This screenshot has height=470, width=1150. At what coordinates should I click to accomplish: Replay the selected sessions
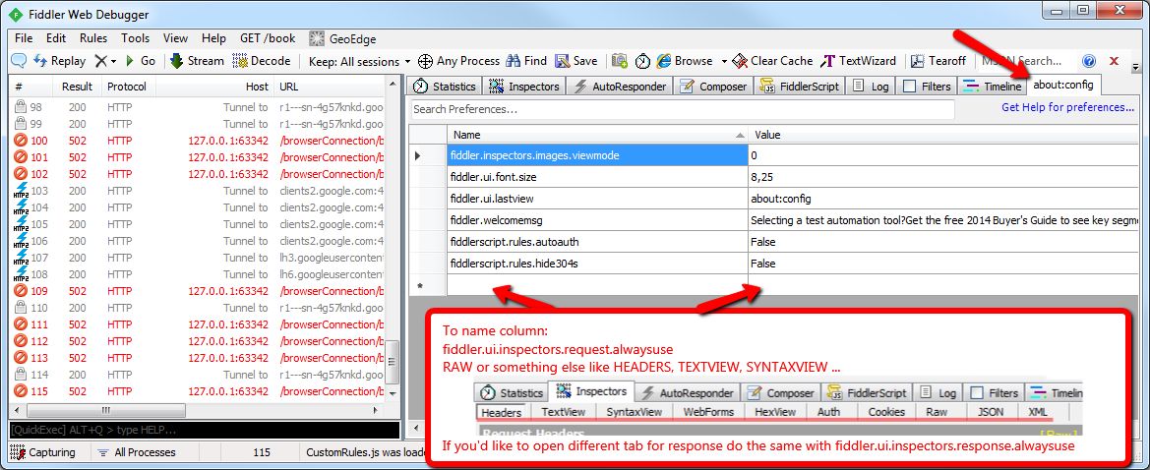click(x=59, y=61)
